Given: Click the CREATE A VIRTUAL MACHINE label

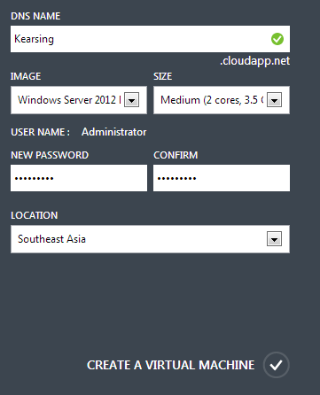Looking at the screenshot, I should coord(170,365).
